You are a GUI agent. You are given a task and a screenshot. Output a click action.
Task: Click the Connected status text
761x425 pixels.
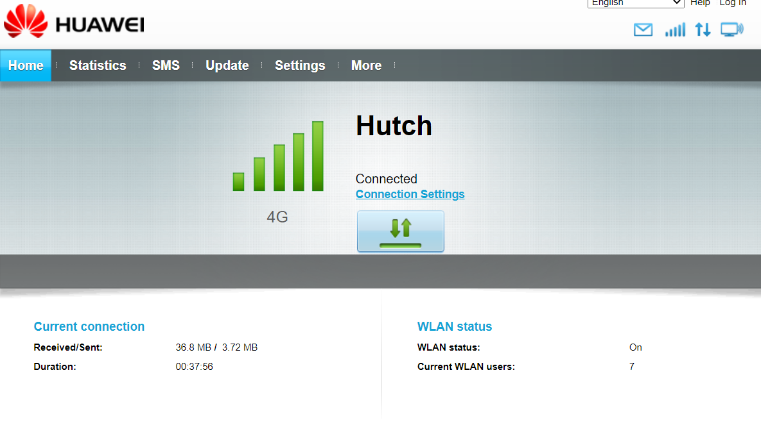(x=387, y=179)
